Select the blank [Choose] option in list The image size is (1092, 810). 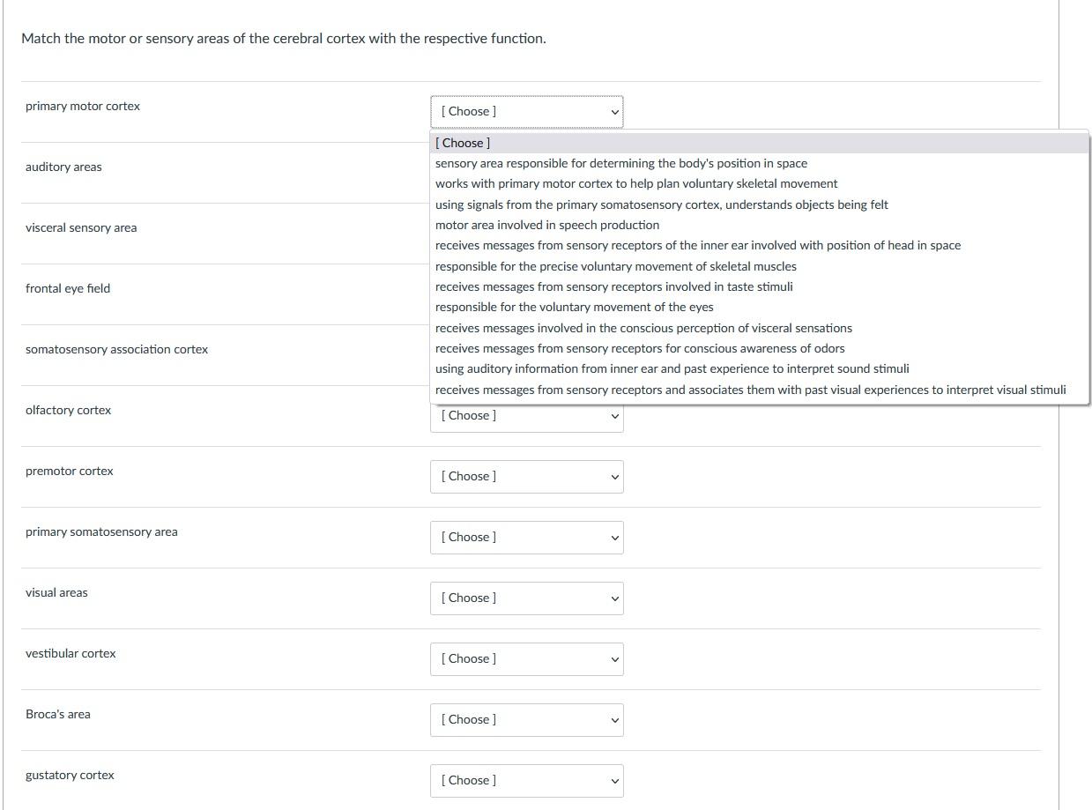[x=464, y=143]
